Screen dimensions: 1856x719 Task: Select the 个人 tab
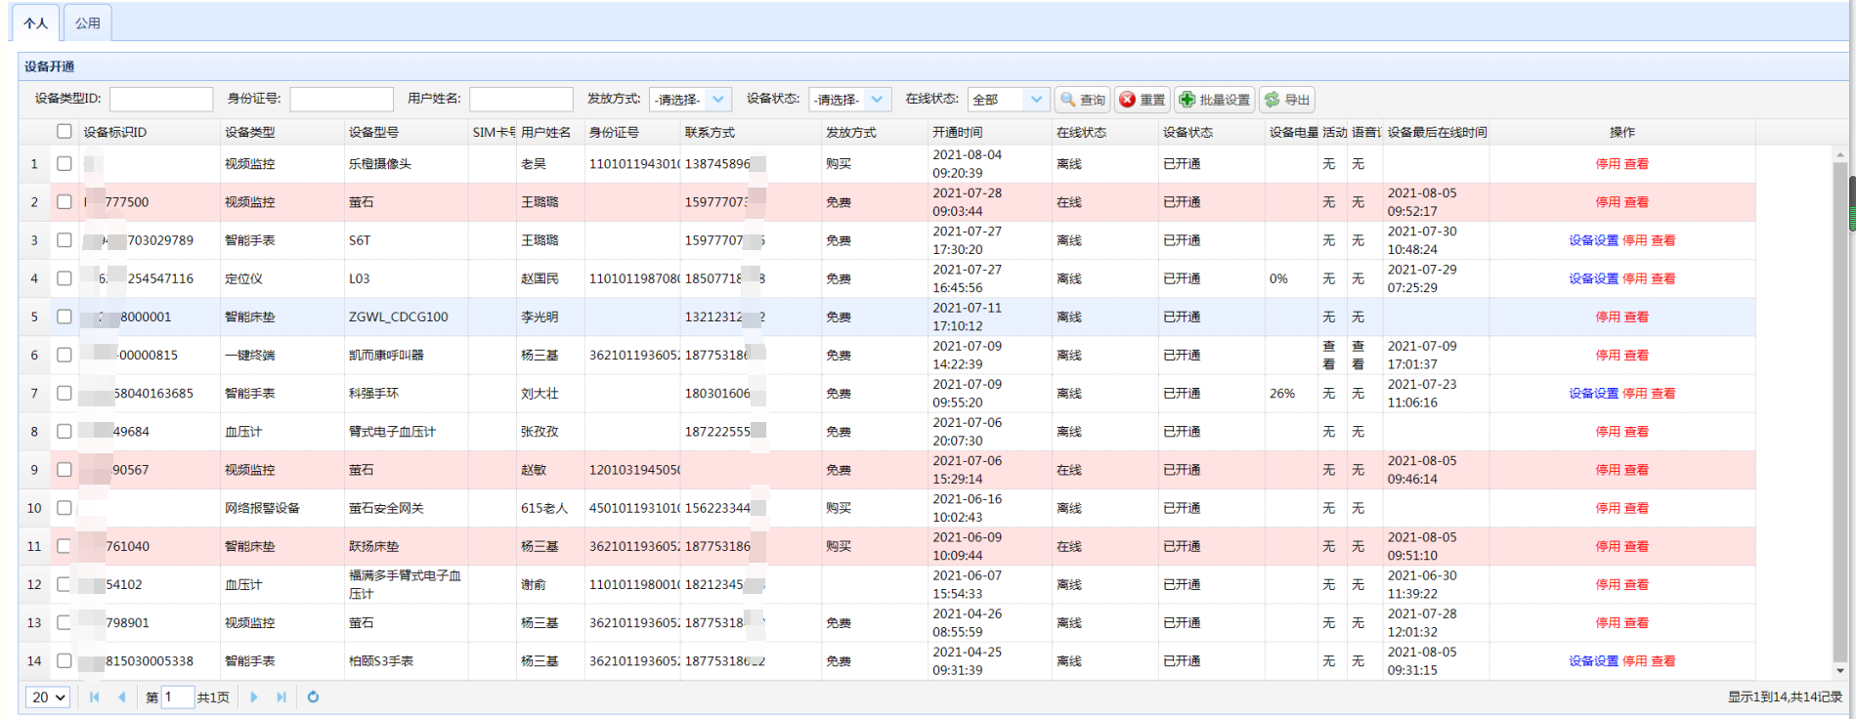coord(36,23)
